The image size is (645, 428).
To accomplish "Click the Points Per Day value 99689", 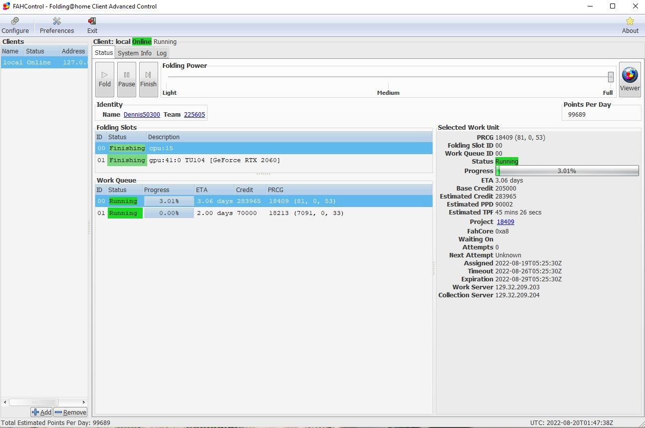I will 577,115.
